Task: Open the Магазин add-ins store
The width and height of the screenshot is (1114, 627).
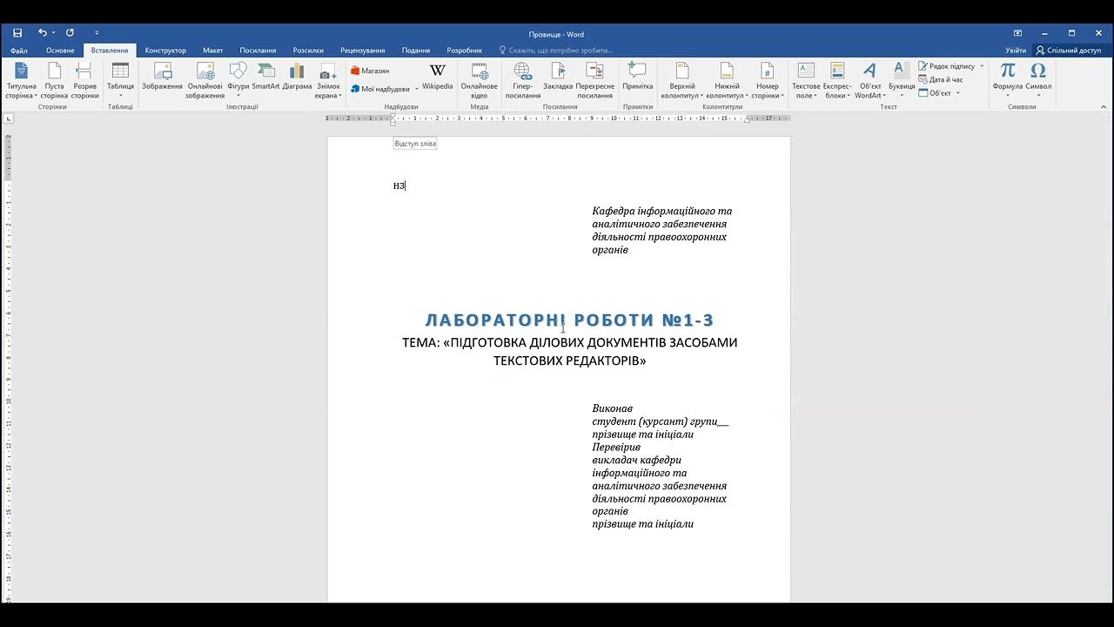Action: point(370,71)
